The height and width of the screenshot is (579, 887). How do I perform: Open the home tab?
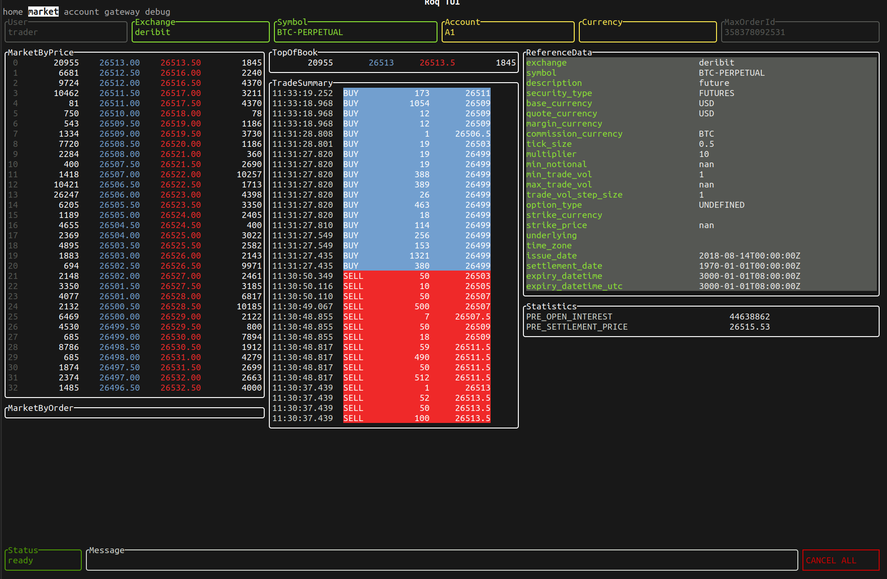point(13,12)
